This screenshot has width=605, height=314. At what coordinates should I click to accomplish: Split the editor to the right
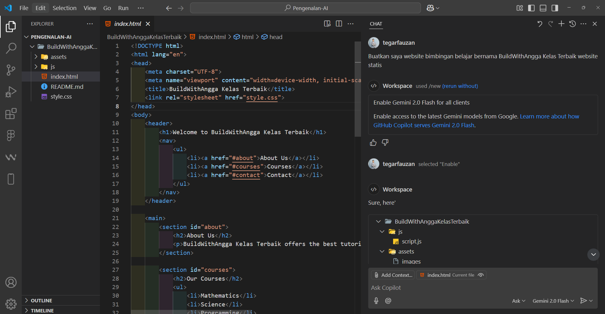(339, 24)
